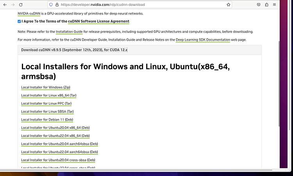Image resolution: width=293 pixels, height=176 pixels.
Task: Download Local Installer for Windows (Zip)
Action: pos(46,87)
